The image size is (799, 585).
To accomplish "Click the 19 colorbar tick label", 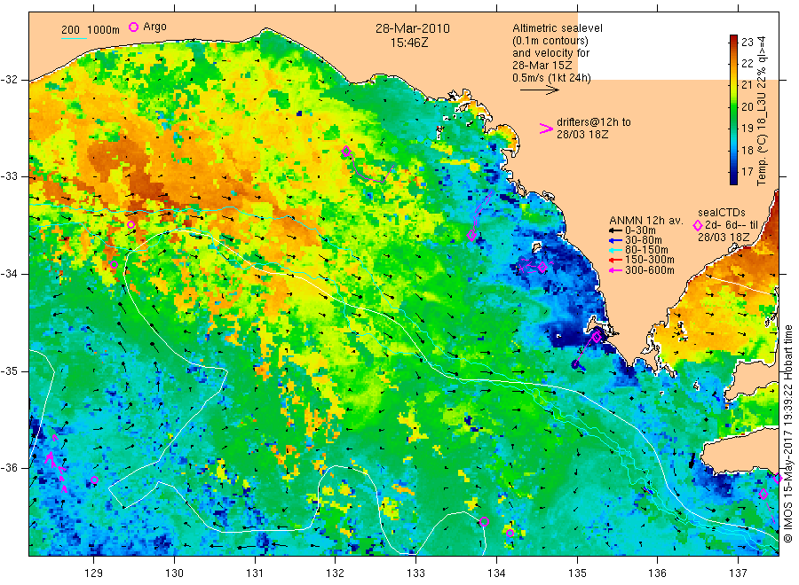I will click(747, 129).
